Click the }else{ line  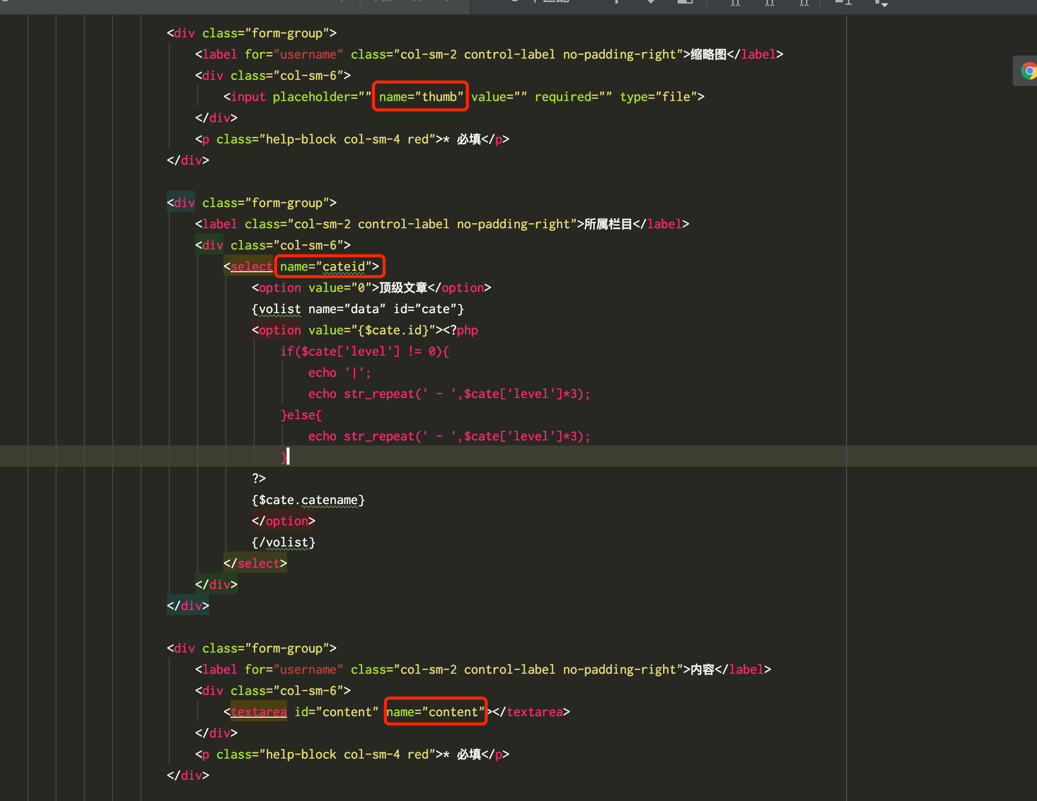click(x=301, y=415)
